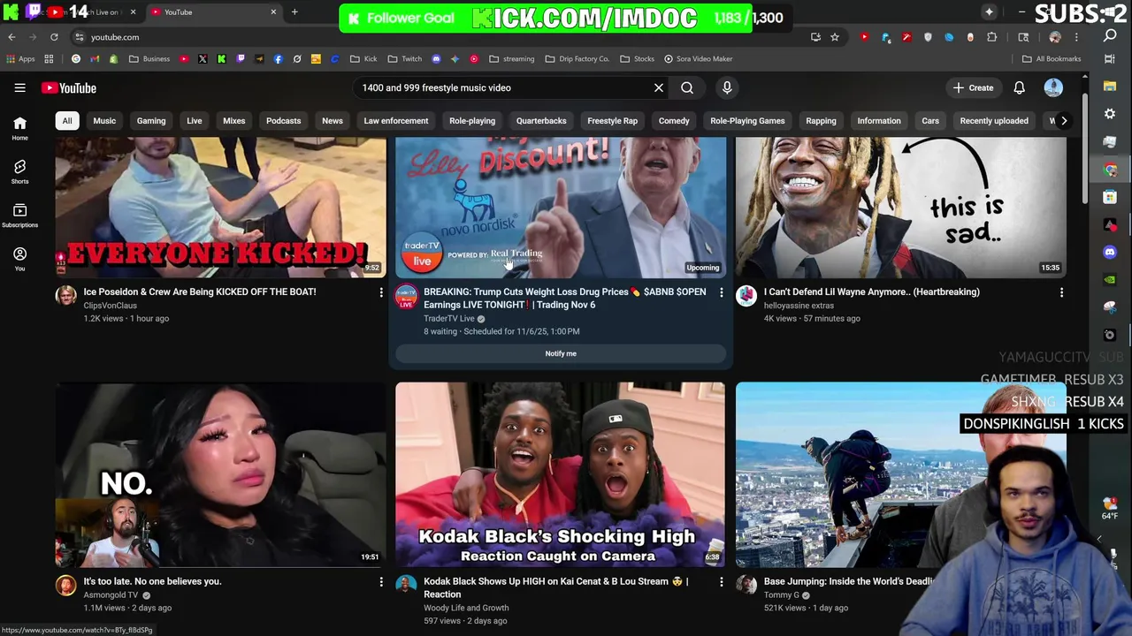Open ClipsVonClaus channel link
1132x636 pixels.
click(111, 306)
